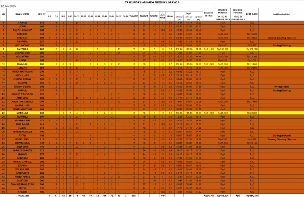
Task: Select driver name HAIRUL
Action: click(22, 90)
